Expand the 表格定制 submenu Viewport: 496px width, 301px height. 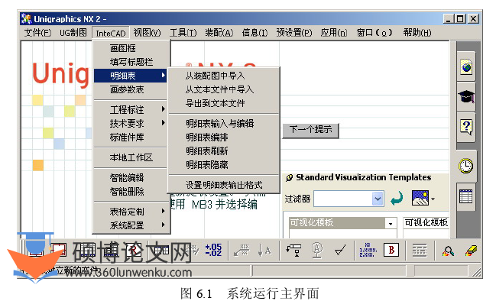tap(131, 212)
